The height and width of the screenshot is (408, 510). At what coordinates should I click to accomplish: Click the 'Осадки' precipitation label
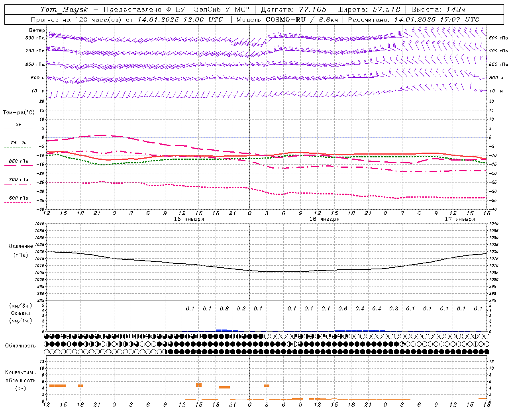tap(21, 313)
